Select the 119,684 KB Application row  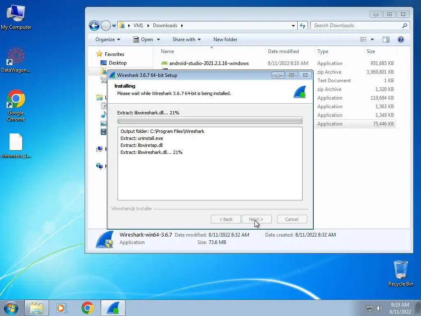(x=355, y=98)
